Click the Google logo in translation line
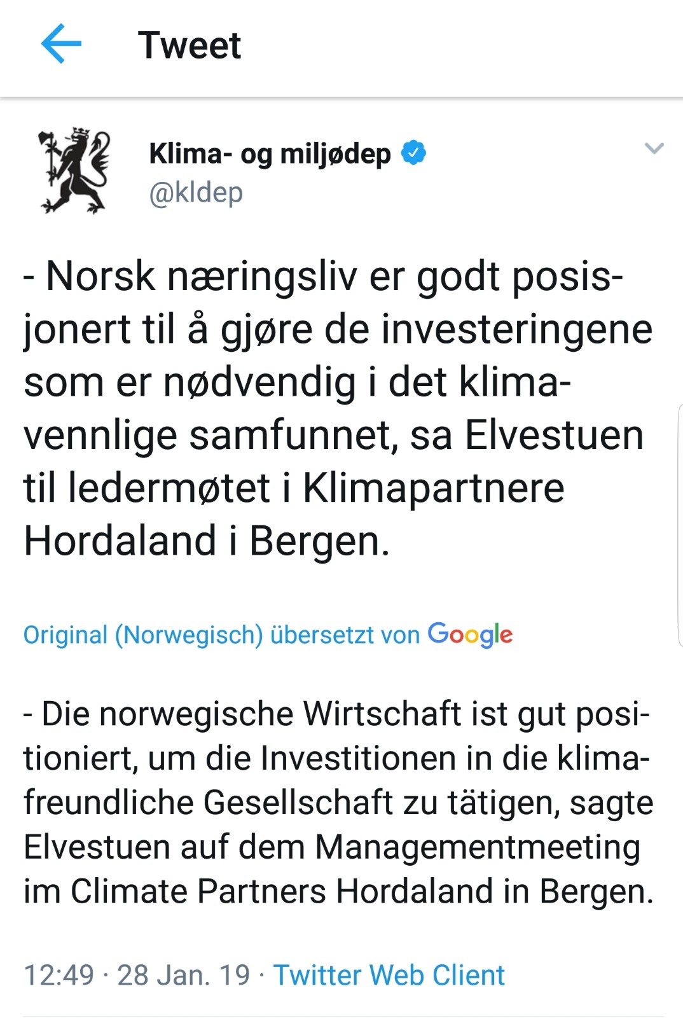Viewport: 683px width, 1026px height. (470, 635)
